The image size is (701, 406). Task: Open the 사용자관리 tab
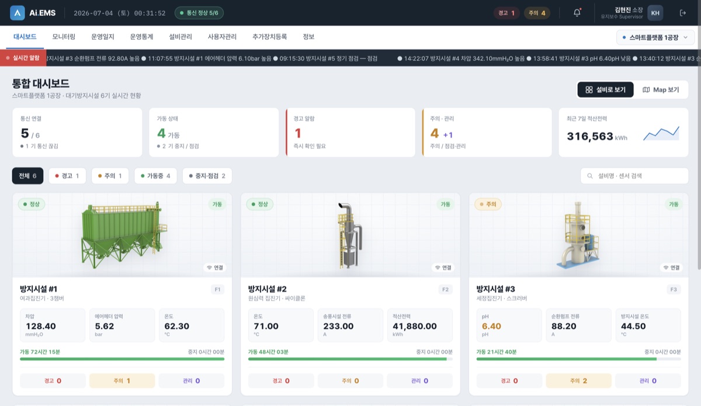pos(222,37)
